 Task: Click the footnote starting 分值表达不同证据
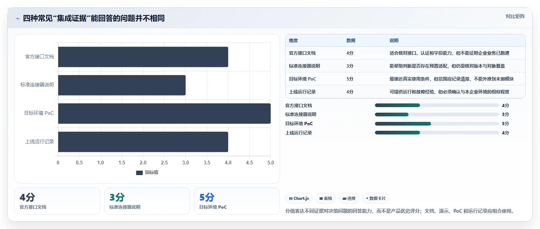[x=400, y=211]
